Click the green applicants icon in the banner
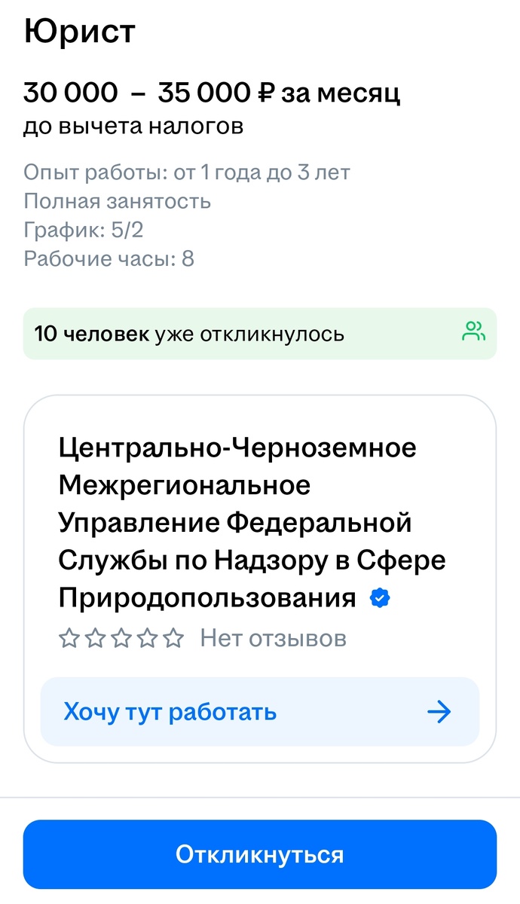This screenshot has height=904, width=520. [x=475, y=331]
